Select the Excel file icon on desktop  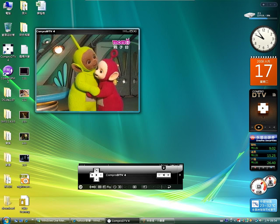click(x=41, y=8)
